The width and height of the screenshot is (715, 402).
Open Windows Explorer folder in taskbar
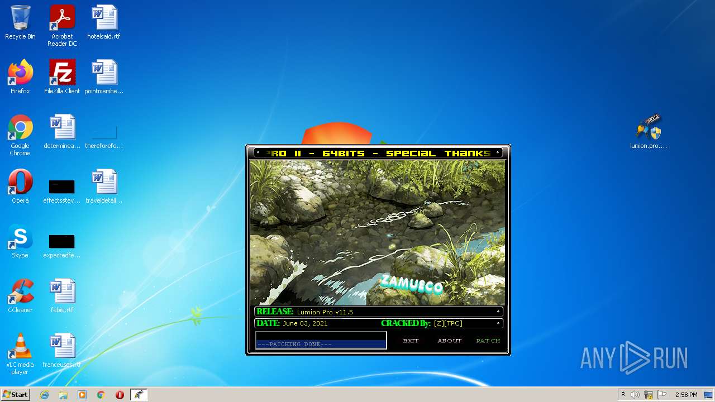[x=63, y=395]
